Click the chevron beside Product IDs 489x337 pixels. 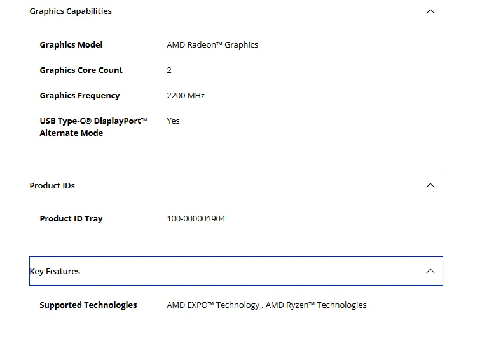(430, 185)
